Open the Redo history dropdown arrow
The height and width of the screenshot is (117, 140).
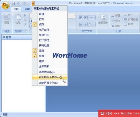coord(28,4)
